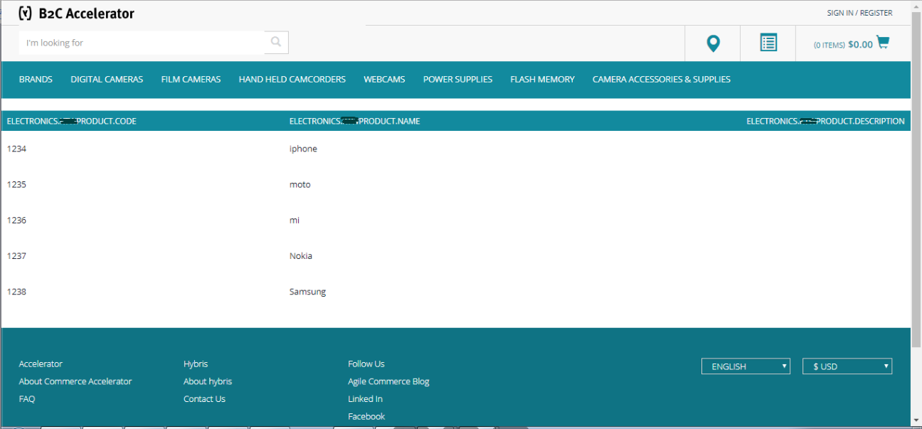Open the store locator pin icon

tap(713, 43)
